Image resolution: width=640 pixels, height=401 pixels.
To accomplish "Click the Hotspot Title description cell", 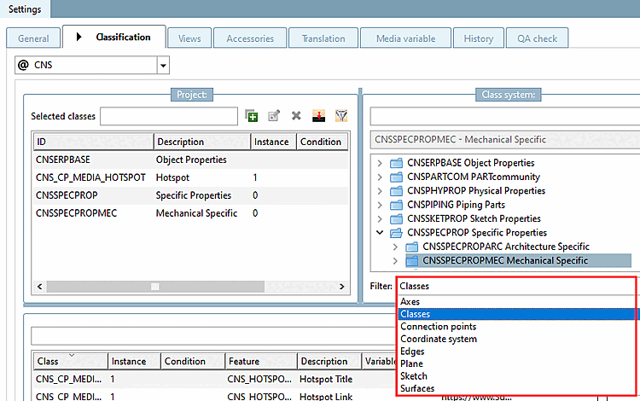I will click(x=326, y=380).
